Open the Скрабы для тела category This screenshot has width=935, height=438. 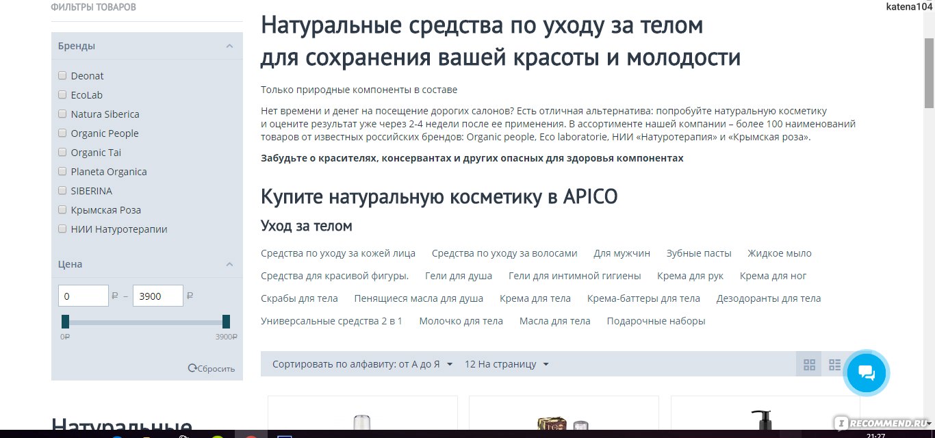[299, 298]
